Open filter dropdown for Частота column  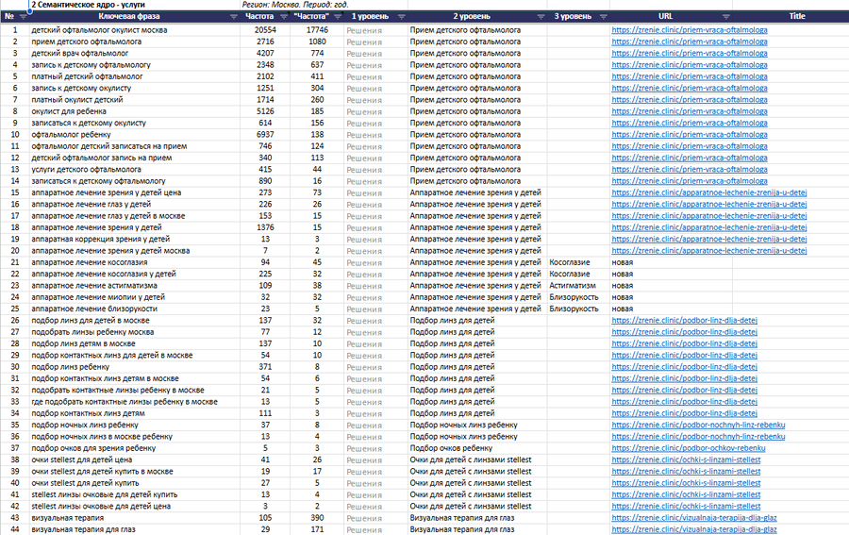pos(283,17)
